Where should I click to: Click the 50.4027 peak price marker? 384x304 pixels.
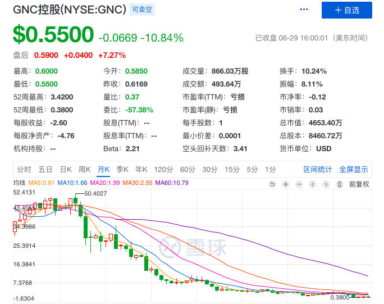tap(95, 193)
